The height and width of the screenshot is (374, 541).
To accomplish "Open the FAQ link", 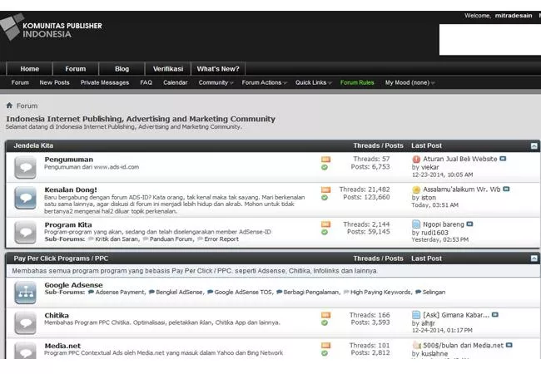I will tap(146, 82).
